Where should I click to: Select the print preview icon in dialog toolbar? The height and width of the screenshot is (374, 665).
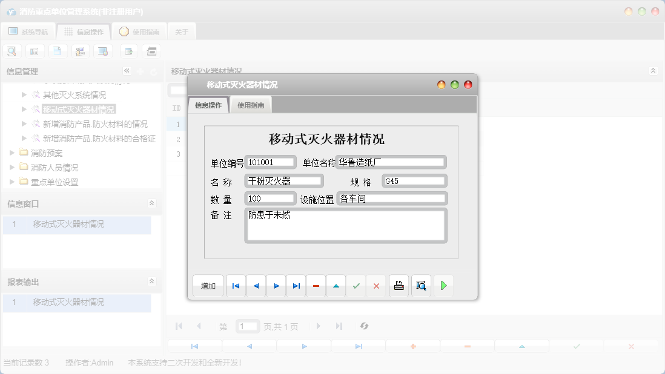coord(421,285)
